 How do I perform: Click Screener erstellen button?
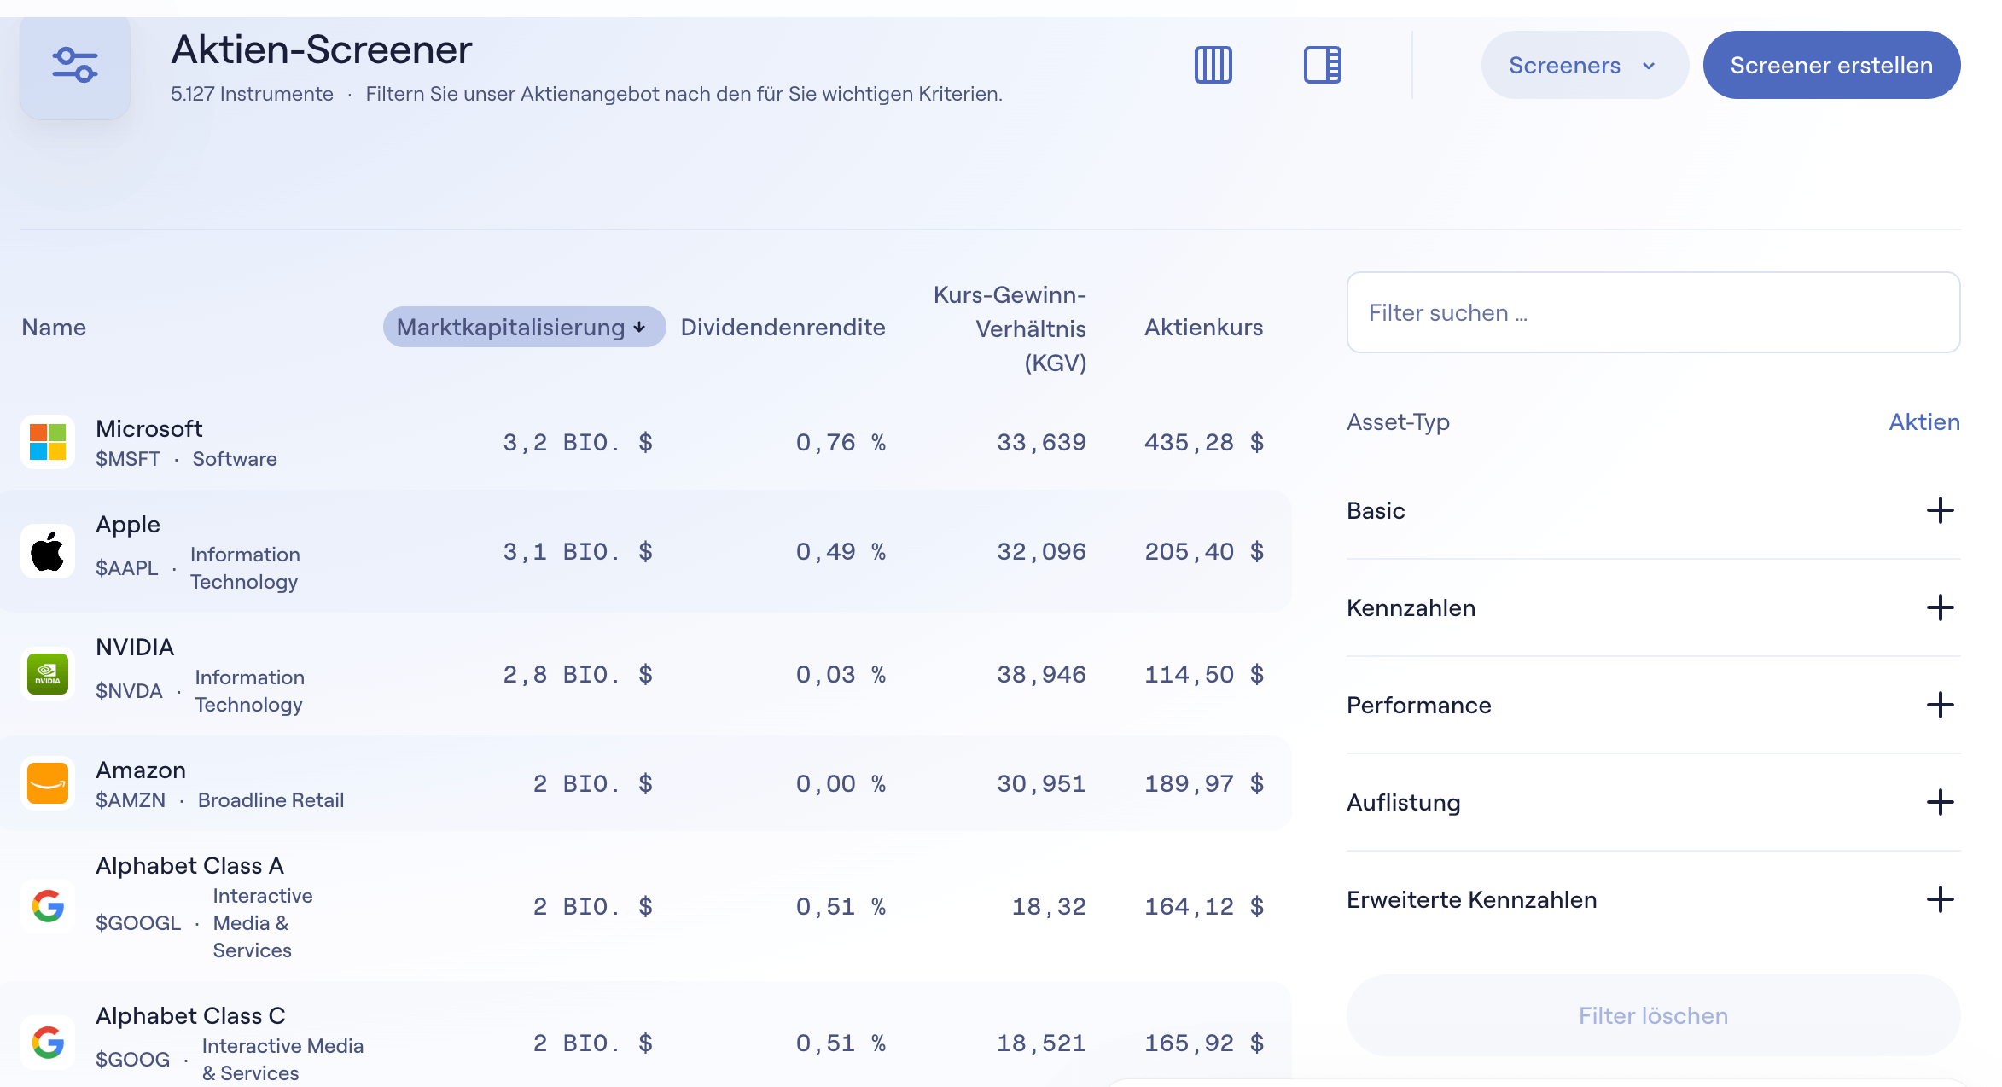[x=1831, y=65]
